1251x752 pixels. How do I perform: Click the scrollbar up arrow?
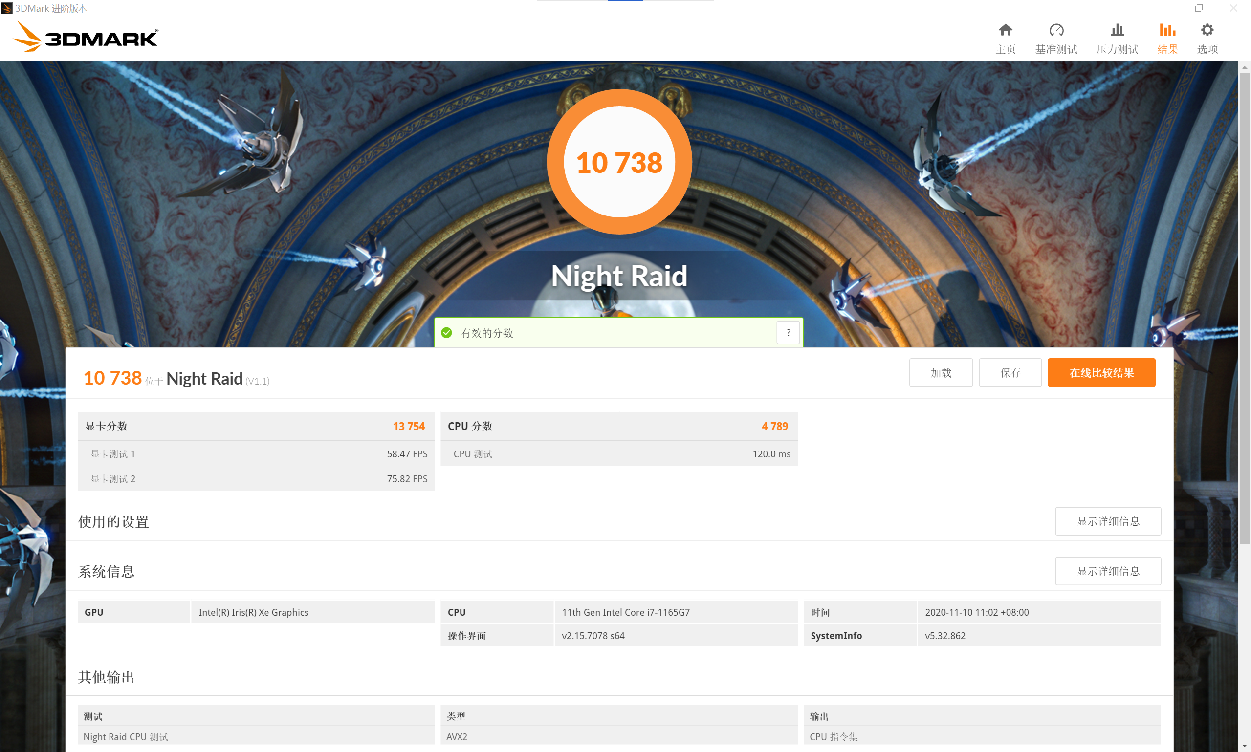(x=1245, y=67)
